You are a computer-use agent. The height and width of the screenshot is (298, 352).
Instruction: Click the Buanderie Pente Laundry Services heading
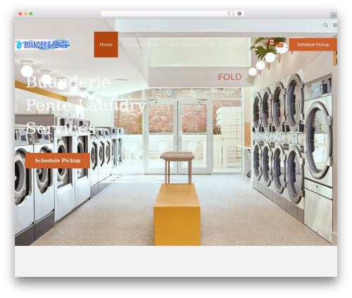click(86, 105)
